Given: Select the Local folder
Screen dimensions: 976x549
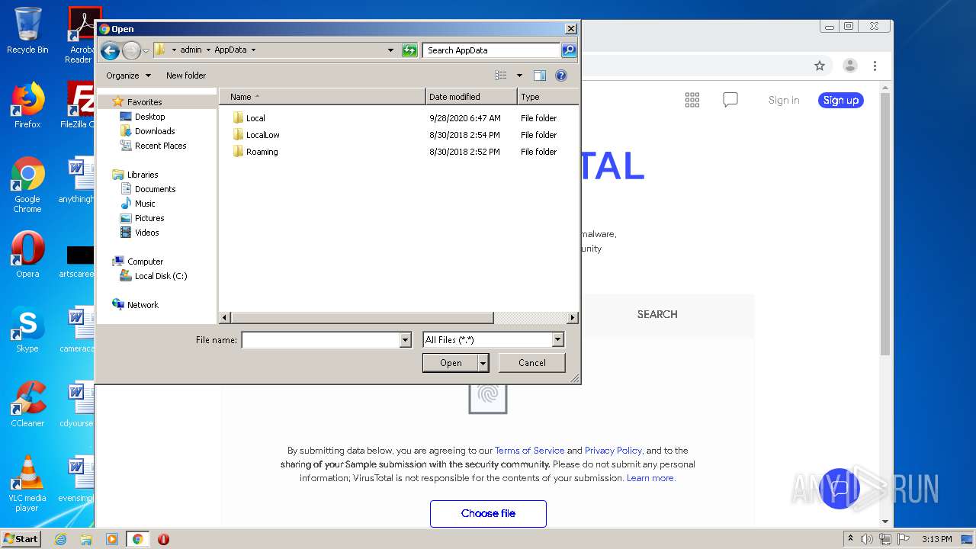Looking at the screenshot, I should (x=255, y=118).
